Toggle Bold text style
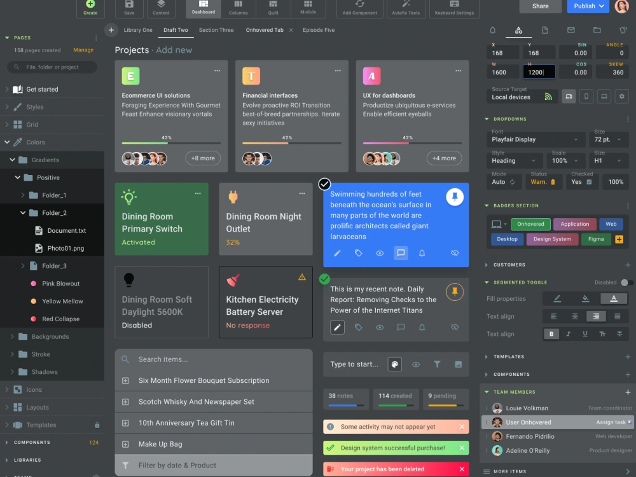The height and width of the screenshot is (477, 636). (x=551, y=334)
